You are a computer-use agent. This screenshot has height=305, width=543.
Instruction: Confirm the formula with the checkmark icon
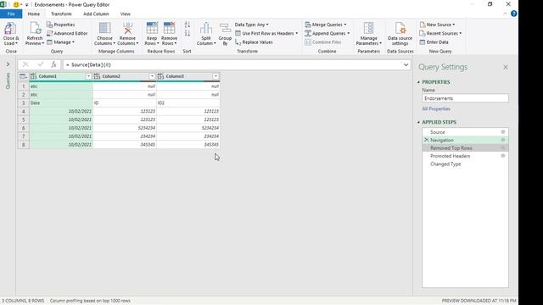(x=41, y=64)
